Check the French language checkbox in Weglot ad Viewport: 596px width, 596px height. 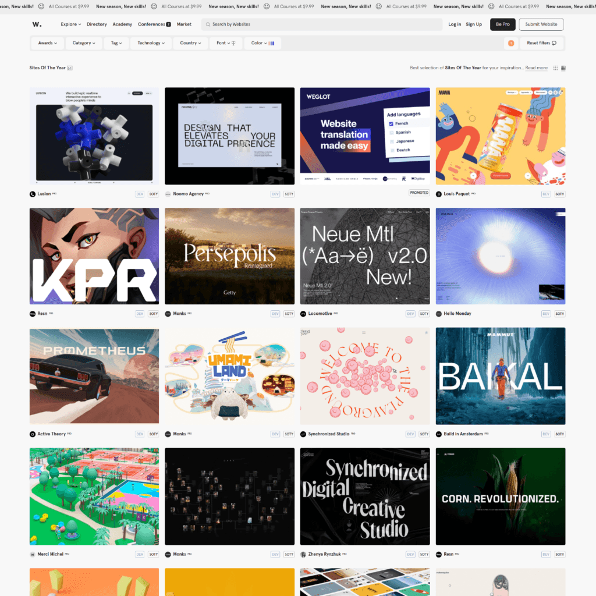(x=391, y=123)
